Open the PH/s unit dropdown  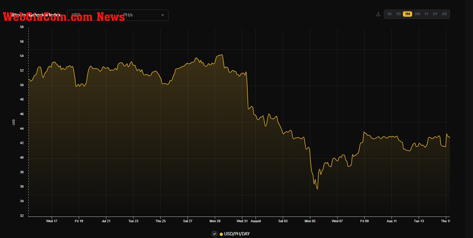pos(144,15)
